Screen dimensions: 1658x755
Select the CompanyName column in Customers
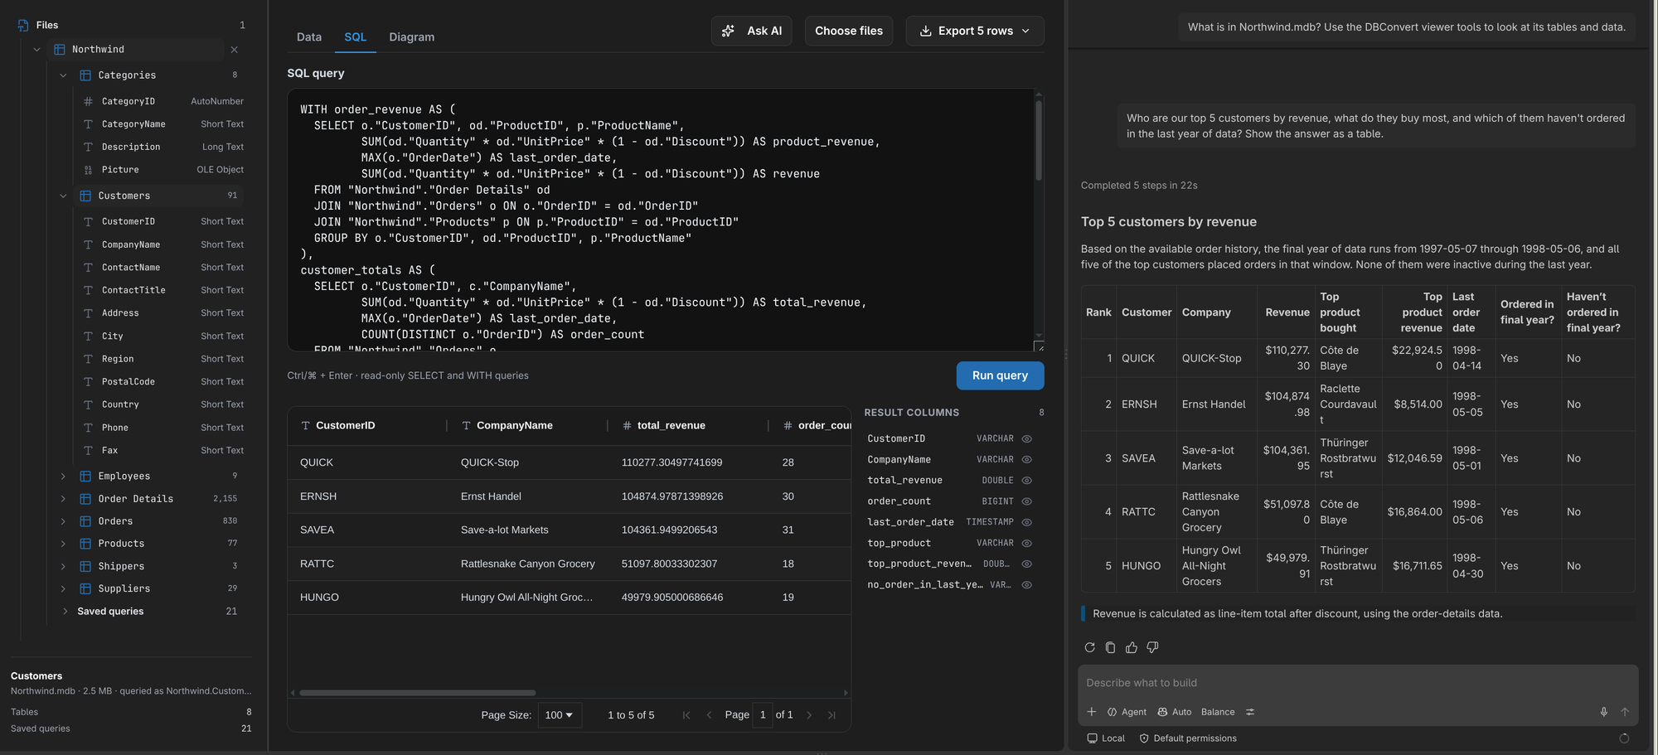163,244
